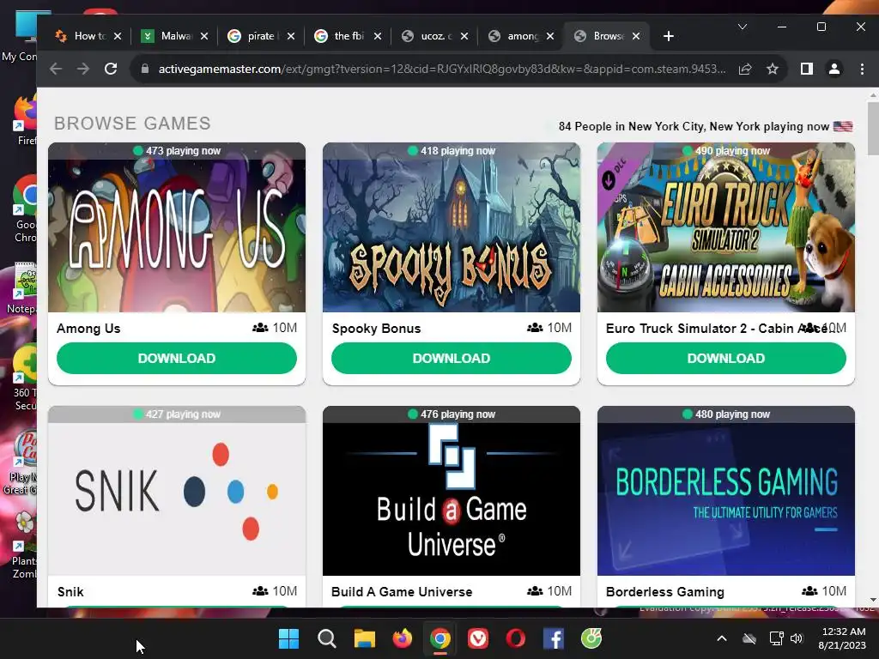Open the Snik game thumbnail

[177, 491]
